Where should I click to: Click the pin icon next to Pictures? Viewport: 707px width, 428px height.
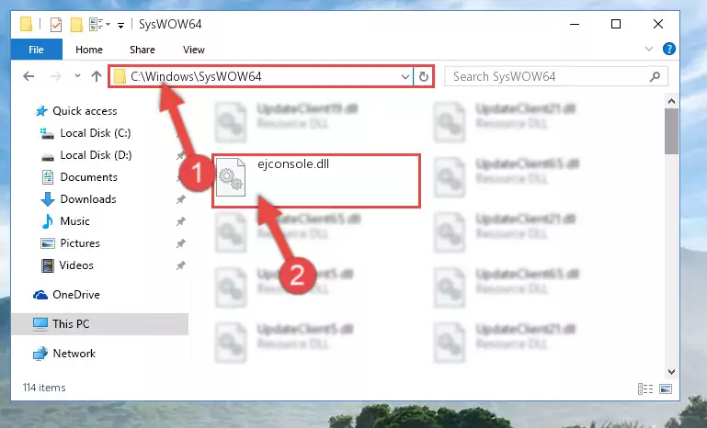click(x=181, y=243)
